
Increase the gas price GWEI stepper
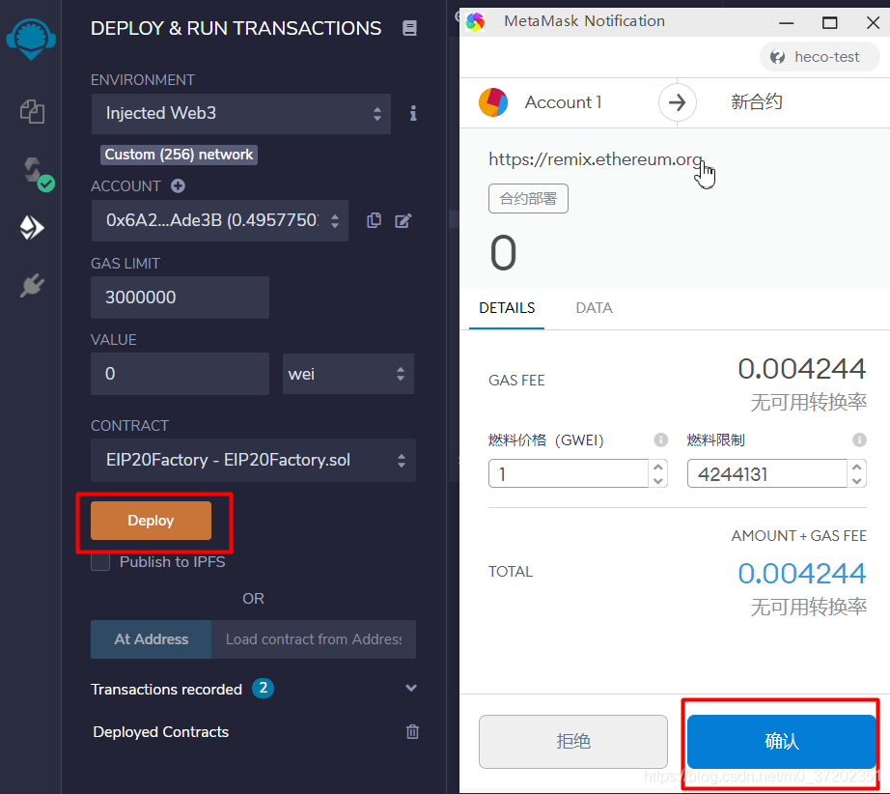658,467
